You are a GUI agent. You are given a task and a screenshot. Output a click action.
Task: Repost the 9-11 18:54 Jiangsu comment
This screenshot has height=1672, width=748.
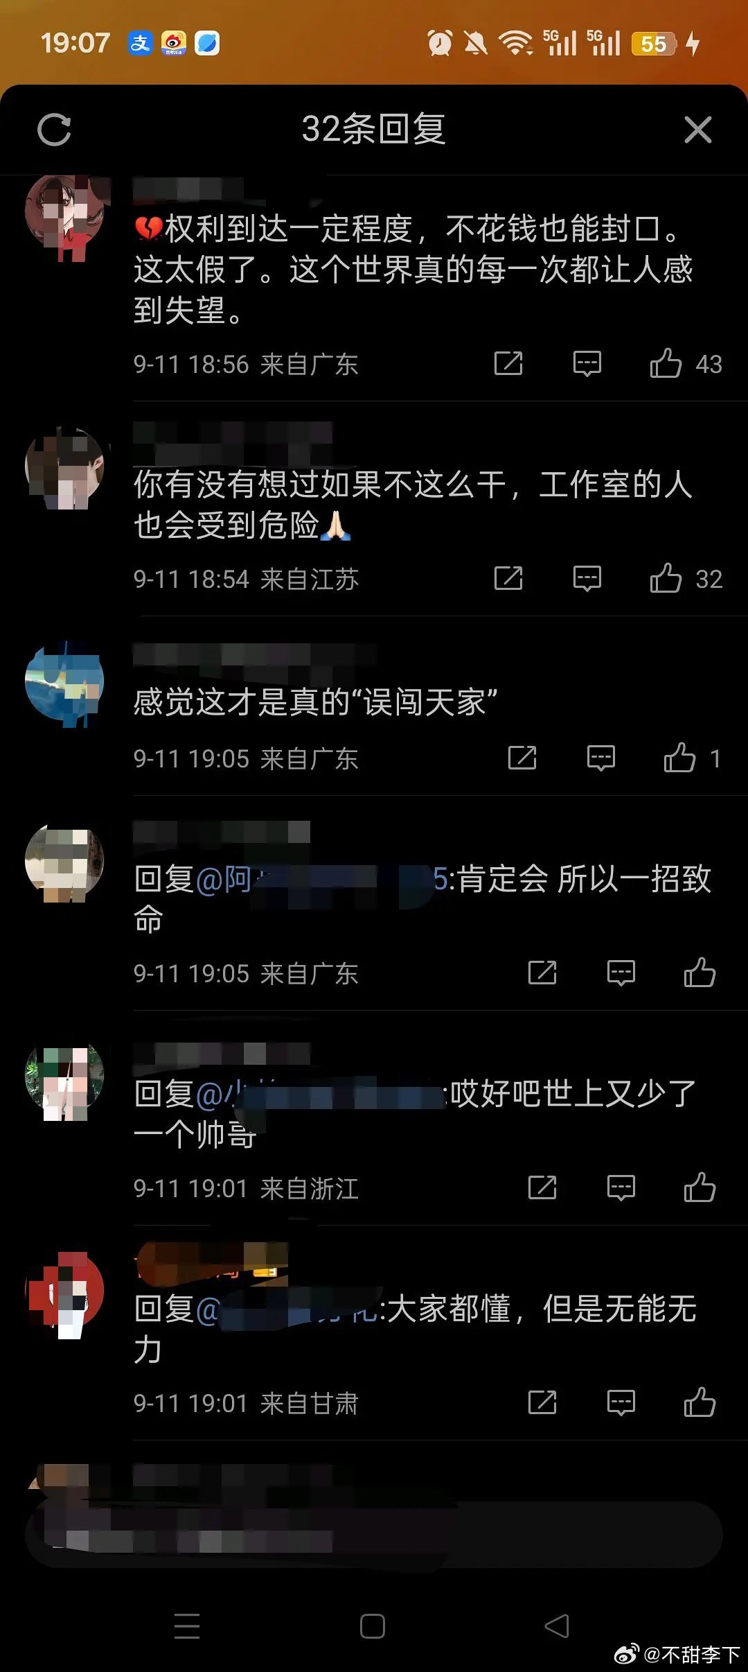tap(508, 578)
